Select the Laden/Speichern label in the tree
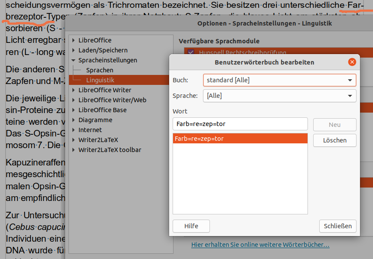The width and height of the screenshot is (373, 259). coord(103,50)
